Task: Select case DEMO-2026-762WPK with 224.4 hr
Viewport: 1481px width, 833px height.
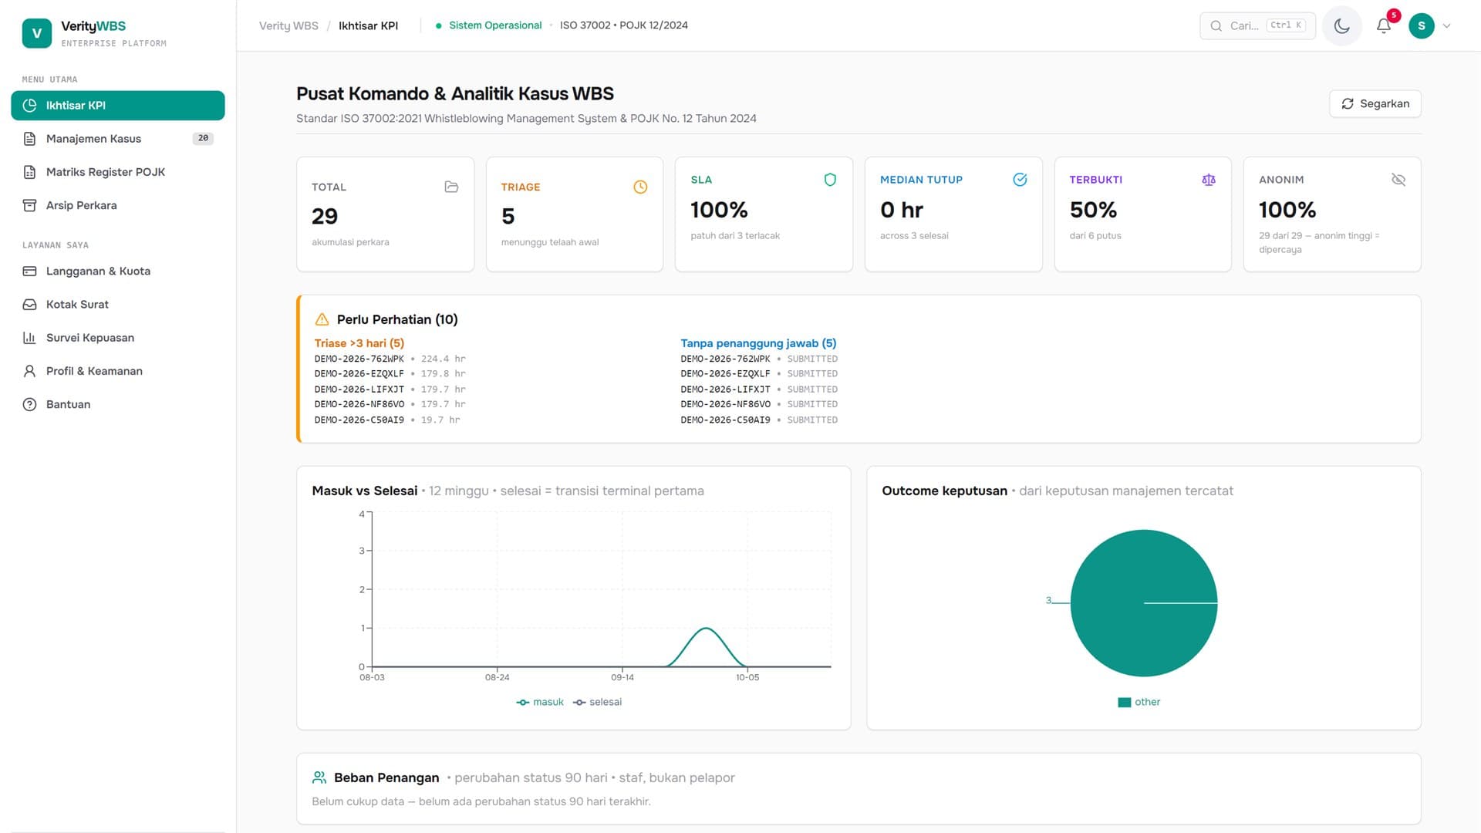Action: point(390,359)
